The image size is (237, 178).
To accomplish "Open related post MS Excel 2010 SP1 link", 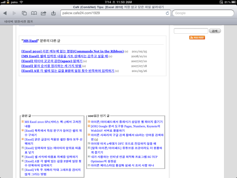I will coord(53,124).
